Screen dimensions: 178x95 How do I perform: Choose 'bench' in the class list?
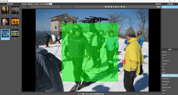pos(170,90)
